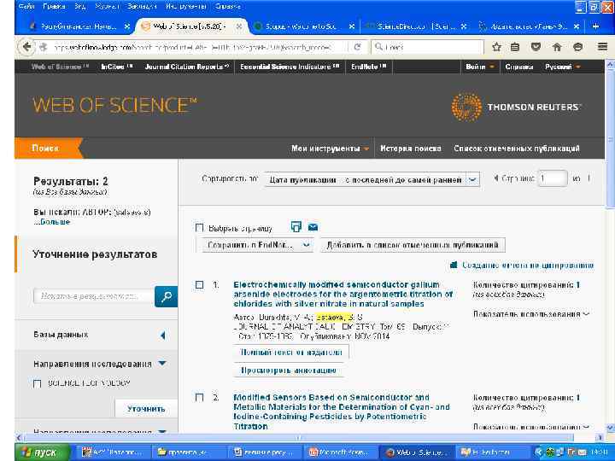This screenshot has height=461, width=615.
Task: Open the Marked List of publications
Action: pyautogui.click(x=517, y=149)
